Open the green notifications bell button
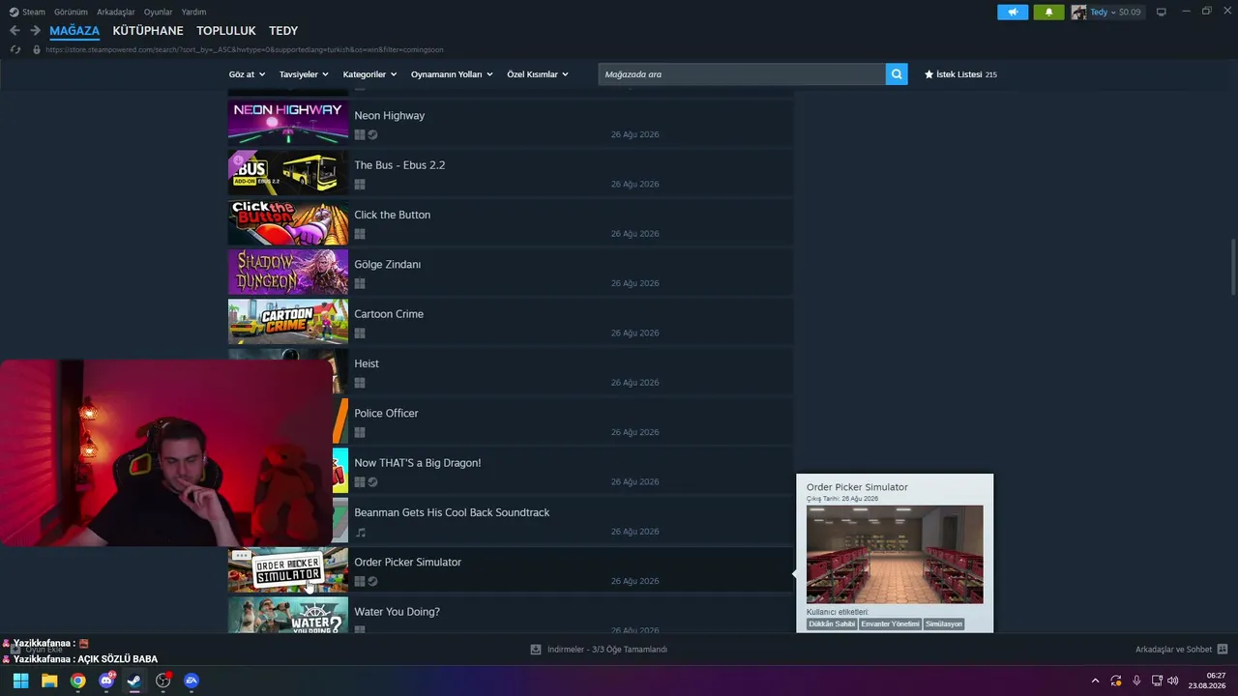Image resolution: width=1238 pixels, height=696 pixels. [x=1048, y=13]
